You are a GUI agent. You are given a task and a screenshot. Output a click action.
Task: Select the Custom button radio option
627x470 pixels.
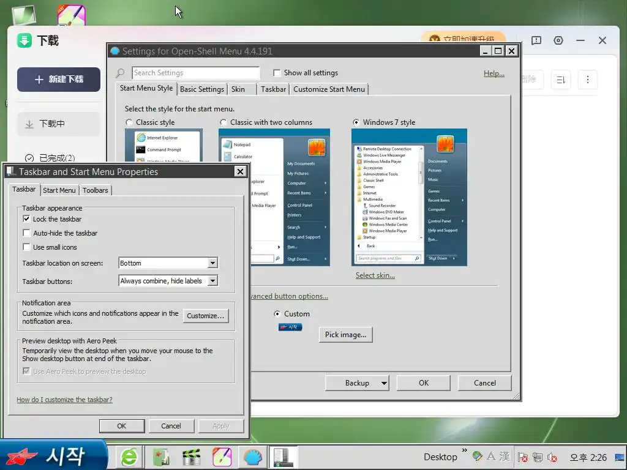tap(277, 314)
